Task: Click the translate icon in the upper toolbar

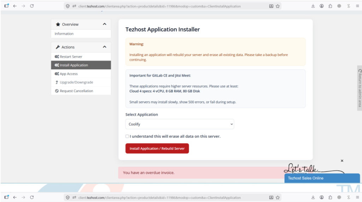Action: tap(348, 6)
